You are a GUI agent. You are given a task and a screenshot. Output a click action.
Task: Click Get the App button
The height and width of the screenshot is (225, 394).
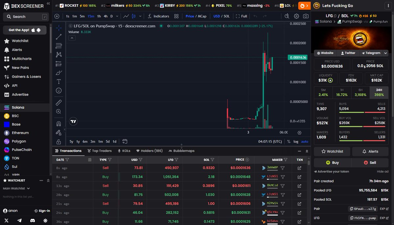click(25, 30)
